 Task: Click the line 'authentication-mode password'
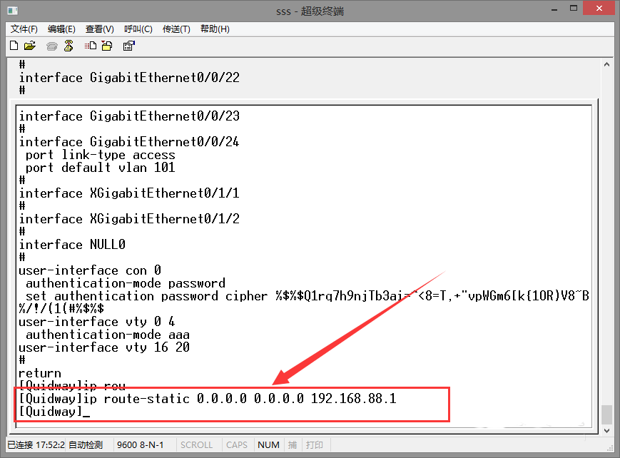[x=126, y=283]
